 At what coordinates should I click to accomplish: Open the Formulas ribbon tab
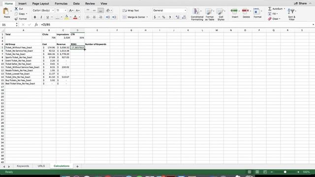[61, 3]
